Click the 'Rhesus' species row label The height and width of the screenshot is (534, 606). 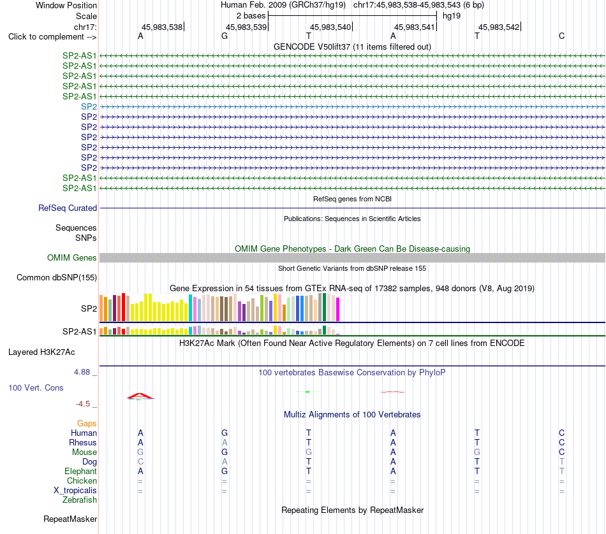coord(83,442)
